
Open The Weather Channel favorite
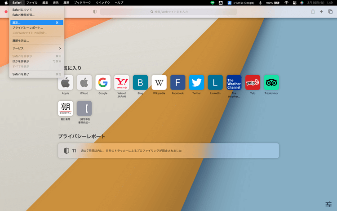[234, 82]
